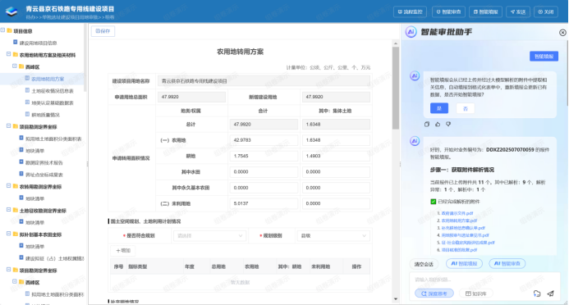Screen dimensions: 569x305
Task: Click the document icon beside 建设拟征（占）土地权属情况
Action: coord(21,257)
